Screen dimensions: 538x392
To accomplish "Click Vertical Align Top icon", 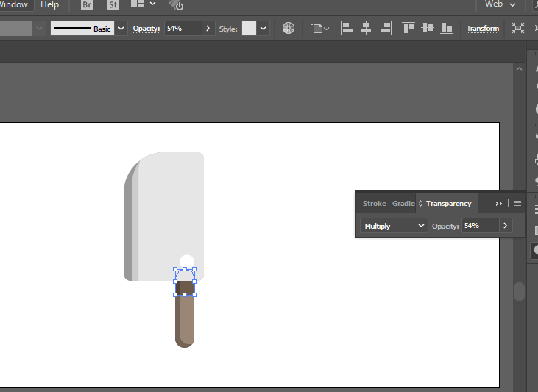I will click(x=408, y=29).
